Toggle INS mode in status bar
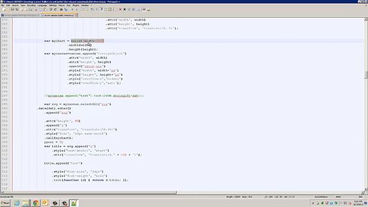Image resolution: width=368 pixels, height=207 pixels. [x=361, y=197]
